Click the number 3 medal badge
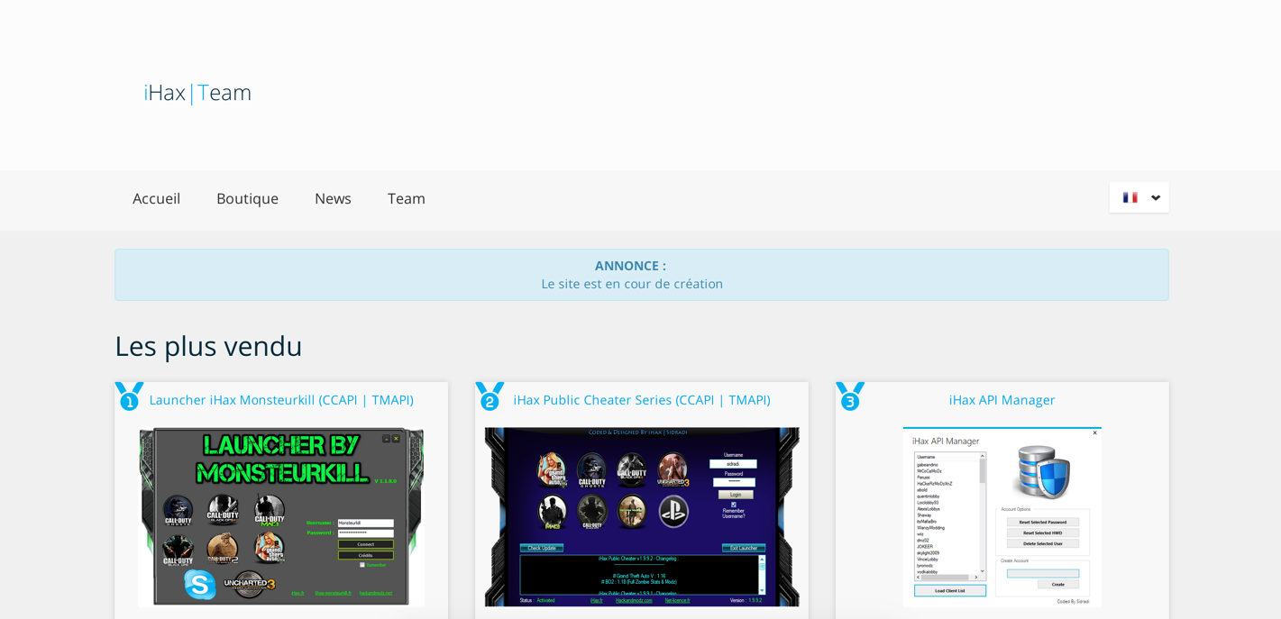 tap(850, 396)
